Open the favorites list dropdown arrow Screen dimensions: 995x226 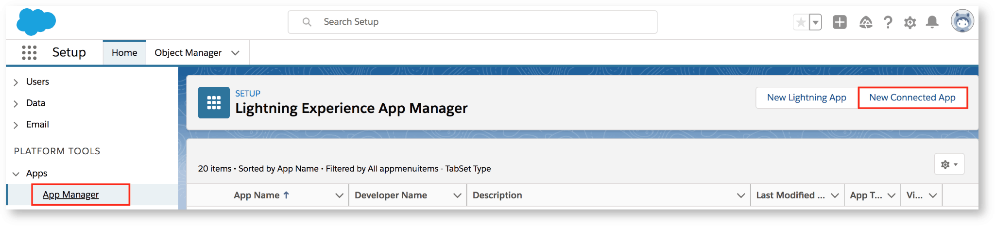[x=816, y=22]
